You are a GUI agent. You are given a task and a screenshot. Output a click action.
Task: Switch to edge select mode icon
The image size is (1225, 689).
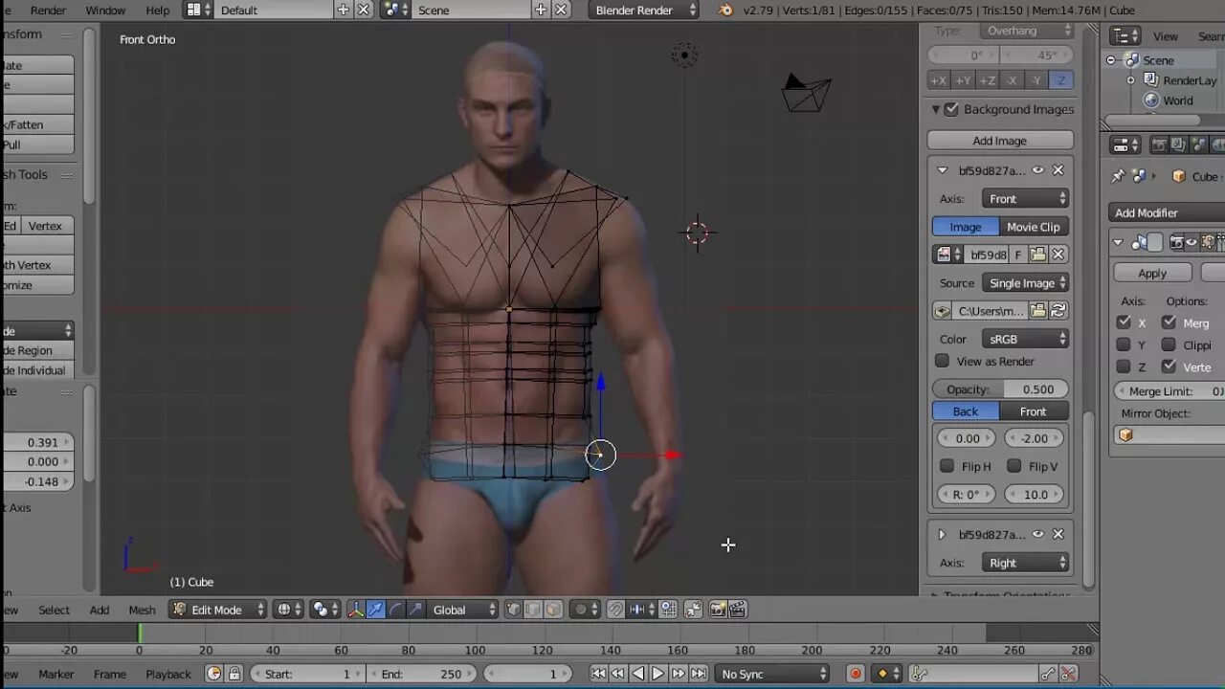pyautogui.click(x=533, y=610)
